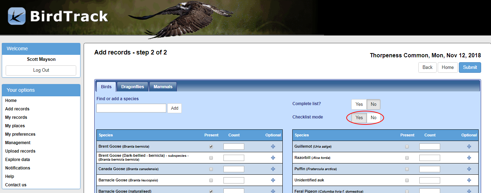Click the Log Out button
The width and height of the screenshot is (491, 193).
[x=41, y=70]
